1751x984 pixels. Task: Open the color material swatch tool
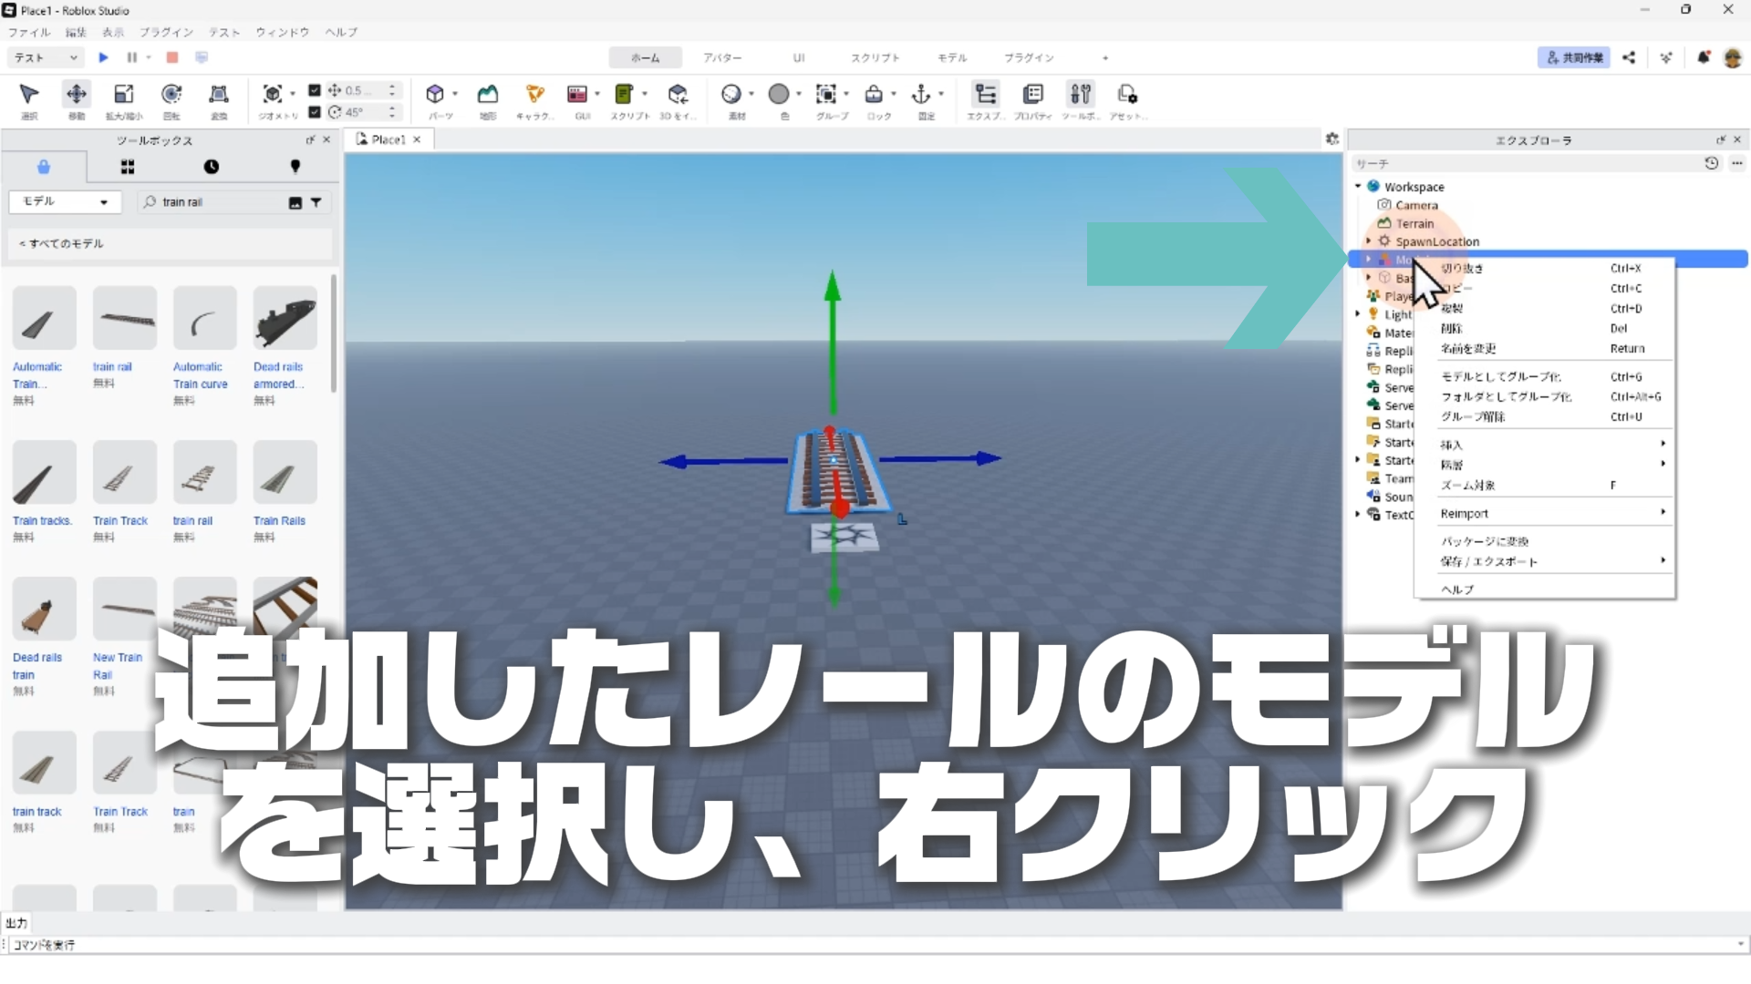coord(779,95)
